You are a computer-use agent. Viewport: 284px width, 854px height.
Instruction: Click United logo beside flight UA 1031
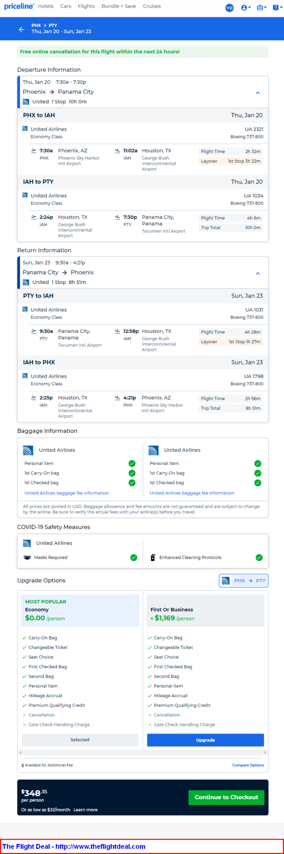25,309
